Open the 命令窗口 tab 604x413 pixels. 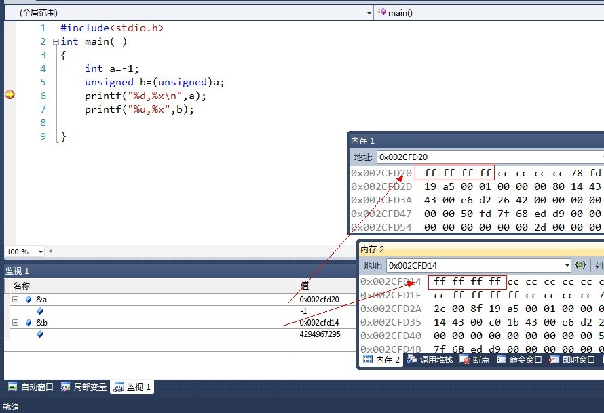(x=519, y=359)
